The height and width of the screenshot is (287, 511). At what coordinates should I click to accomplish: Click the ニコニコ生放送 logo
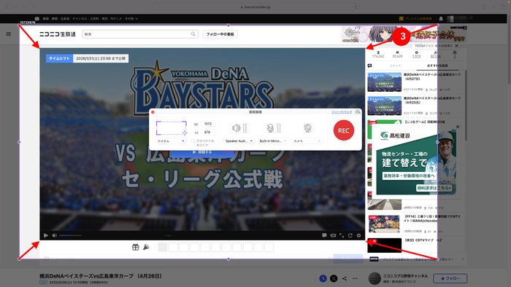(x=58, y=34)
